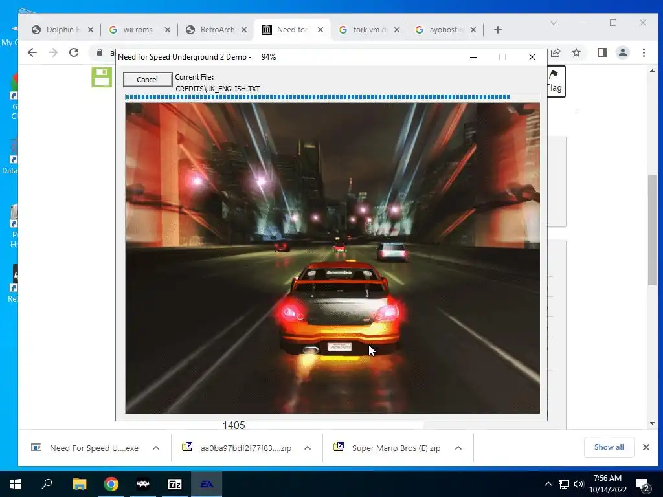Screen dimensions: 663x497
Task: Open Chrome tab search dropdown
Action: [554, 23]
